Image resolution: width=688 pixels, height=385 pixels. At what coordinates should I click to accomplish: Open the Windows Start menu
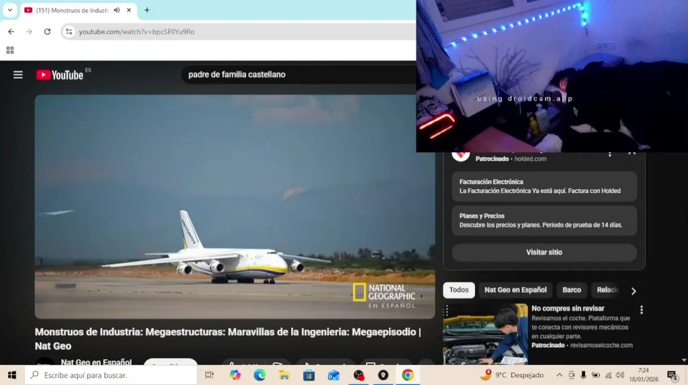pyautogui.click(x=12, y=375)
